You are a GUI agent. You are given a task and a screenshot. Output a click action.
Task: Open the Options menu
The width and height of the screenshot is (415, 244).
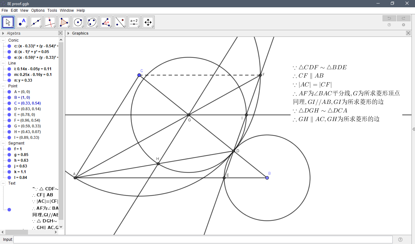click(x=38, y=10)
